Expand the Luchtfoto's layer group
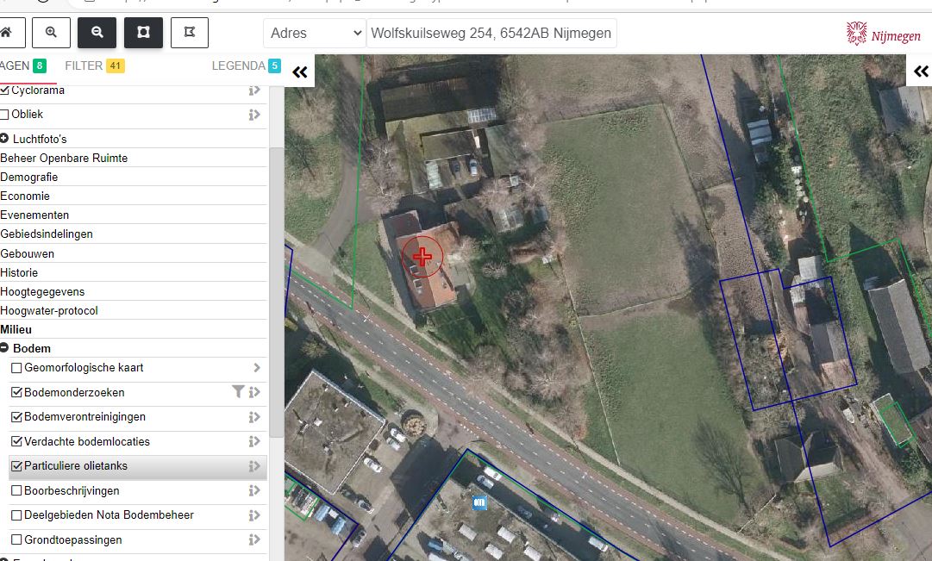Image resolution: width=932 pixels, height=561 pixels. [x=5, y=139]
